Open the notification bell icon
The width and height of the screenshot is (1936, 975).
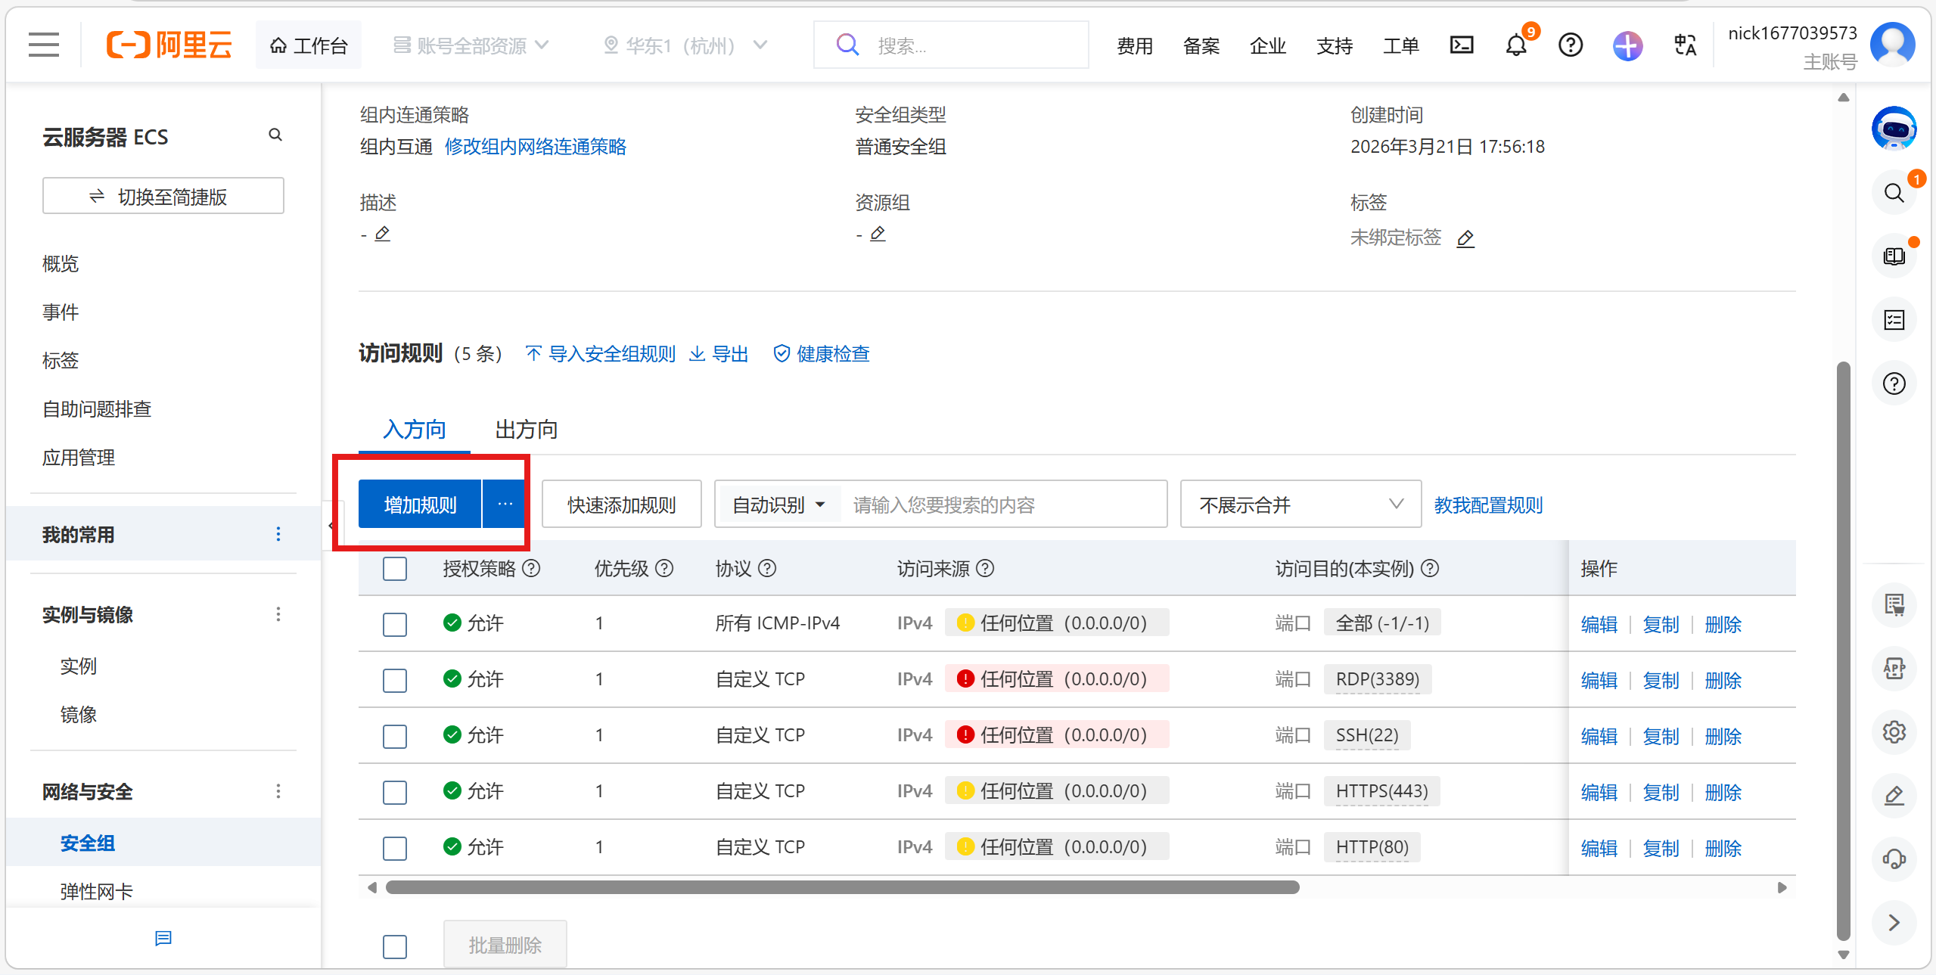point(1515,45)
